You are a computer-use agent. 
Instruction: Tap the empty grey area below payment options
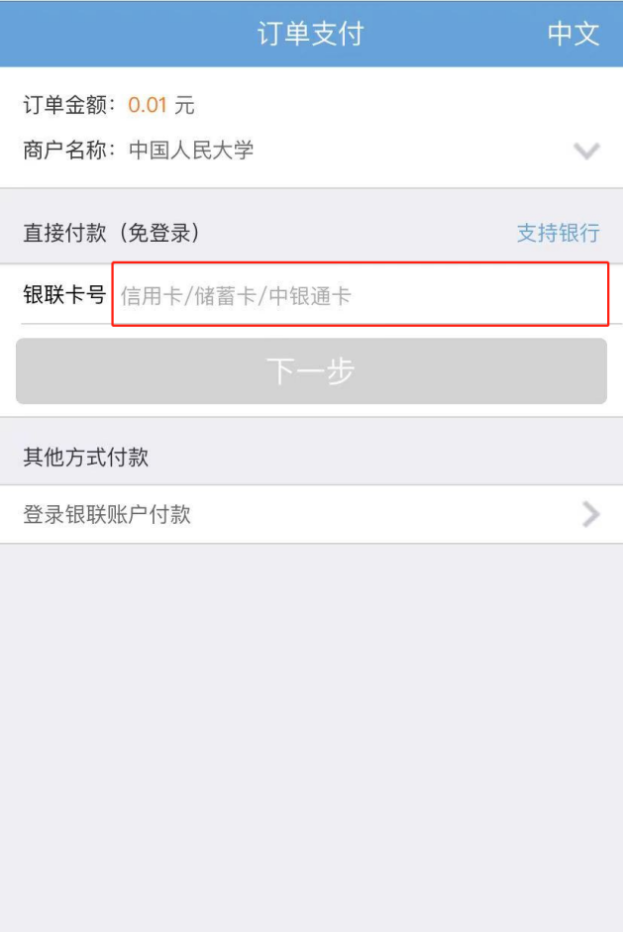(x=311, y=737)
